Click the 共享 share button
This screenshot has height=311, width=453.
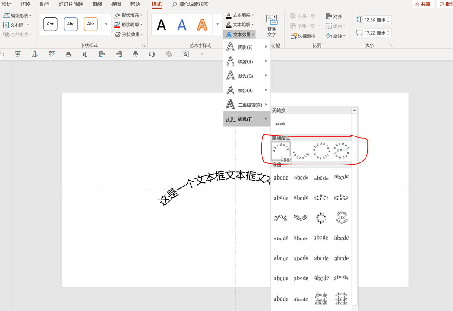coord(423,4)
